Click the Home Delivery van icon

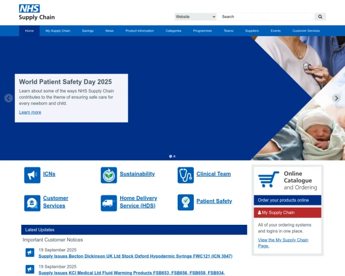pyautogui.click(x=109, y=203)
